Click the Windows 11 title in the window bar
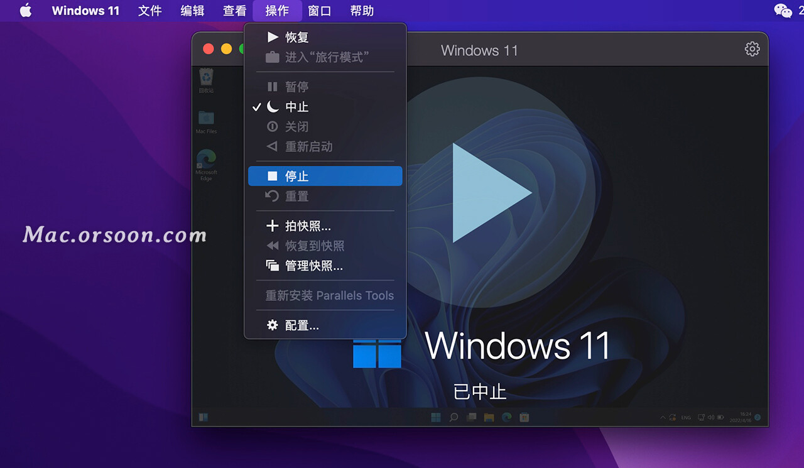 [479, 50]
